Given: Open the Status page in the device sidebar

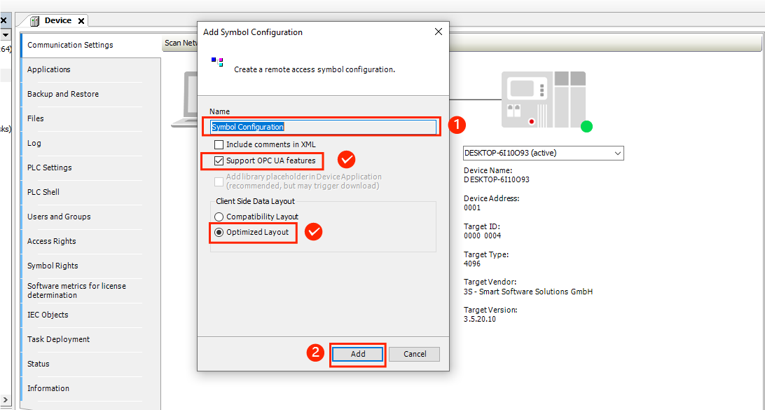Looking at the screenshot, I should coord(38,364).
